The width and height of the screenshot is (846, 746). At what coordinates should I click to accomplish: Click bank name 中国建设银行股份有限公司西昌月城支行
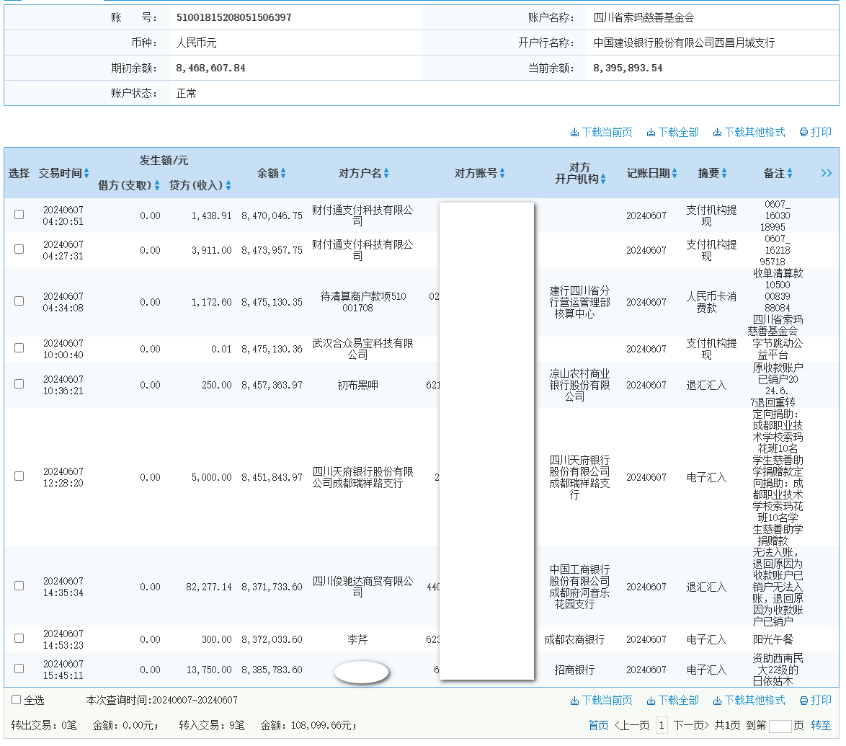click(684, 43)
